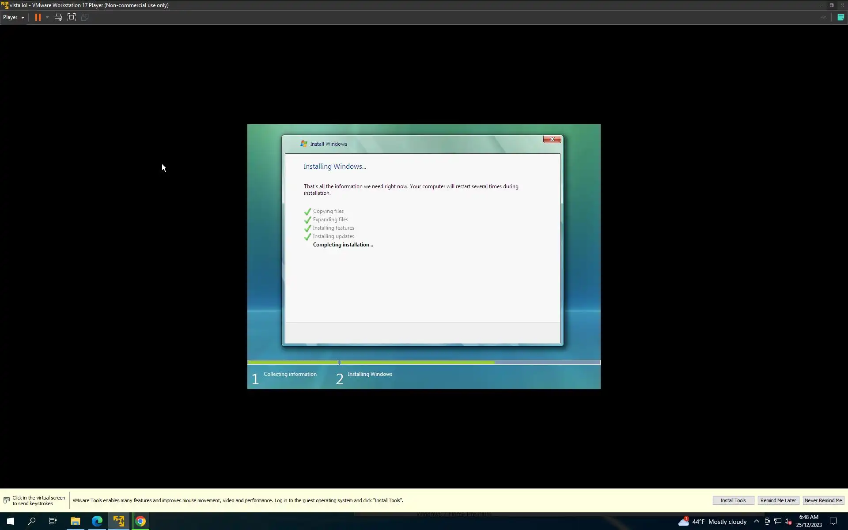The width and height of the screenshot is (848, 530).
Task: Open File Explorer from the taskbar
Action: (76, 521)
